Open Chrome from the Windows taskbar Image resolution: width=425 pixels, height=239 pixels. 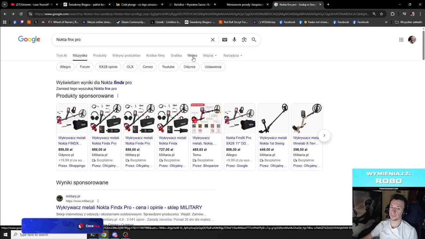pyautogui.click(x=104, y=235)
